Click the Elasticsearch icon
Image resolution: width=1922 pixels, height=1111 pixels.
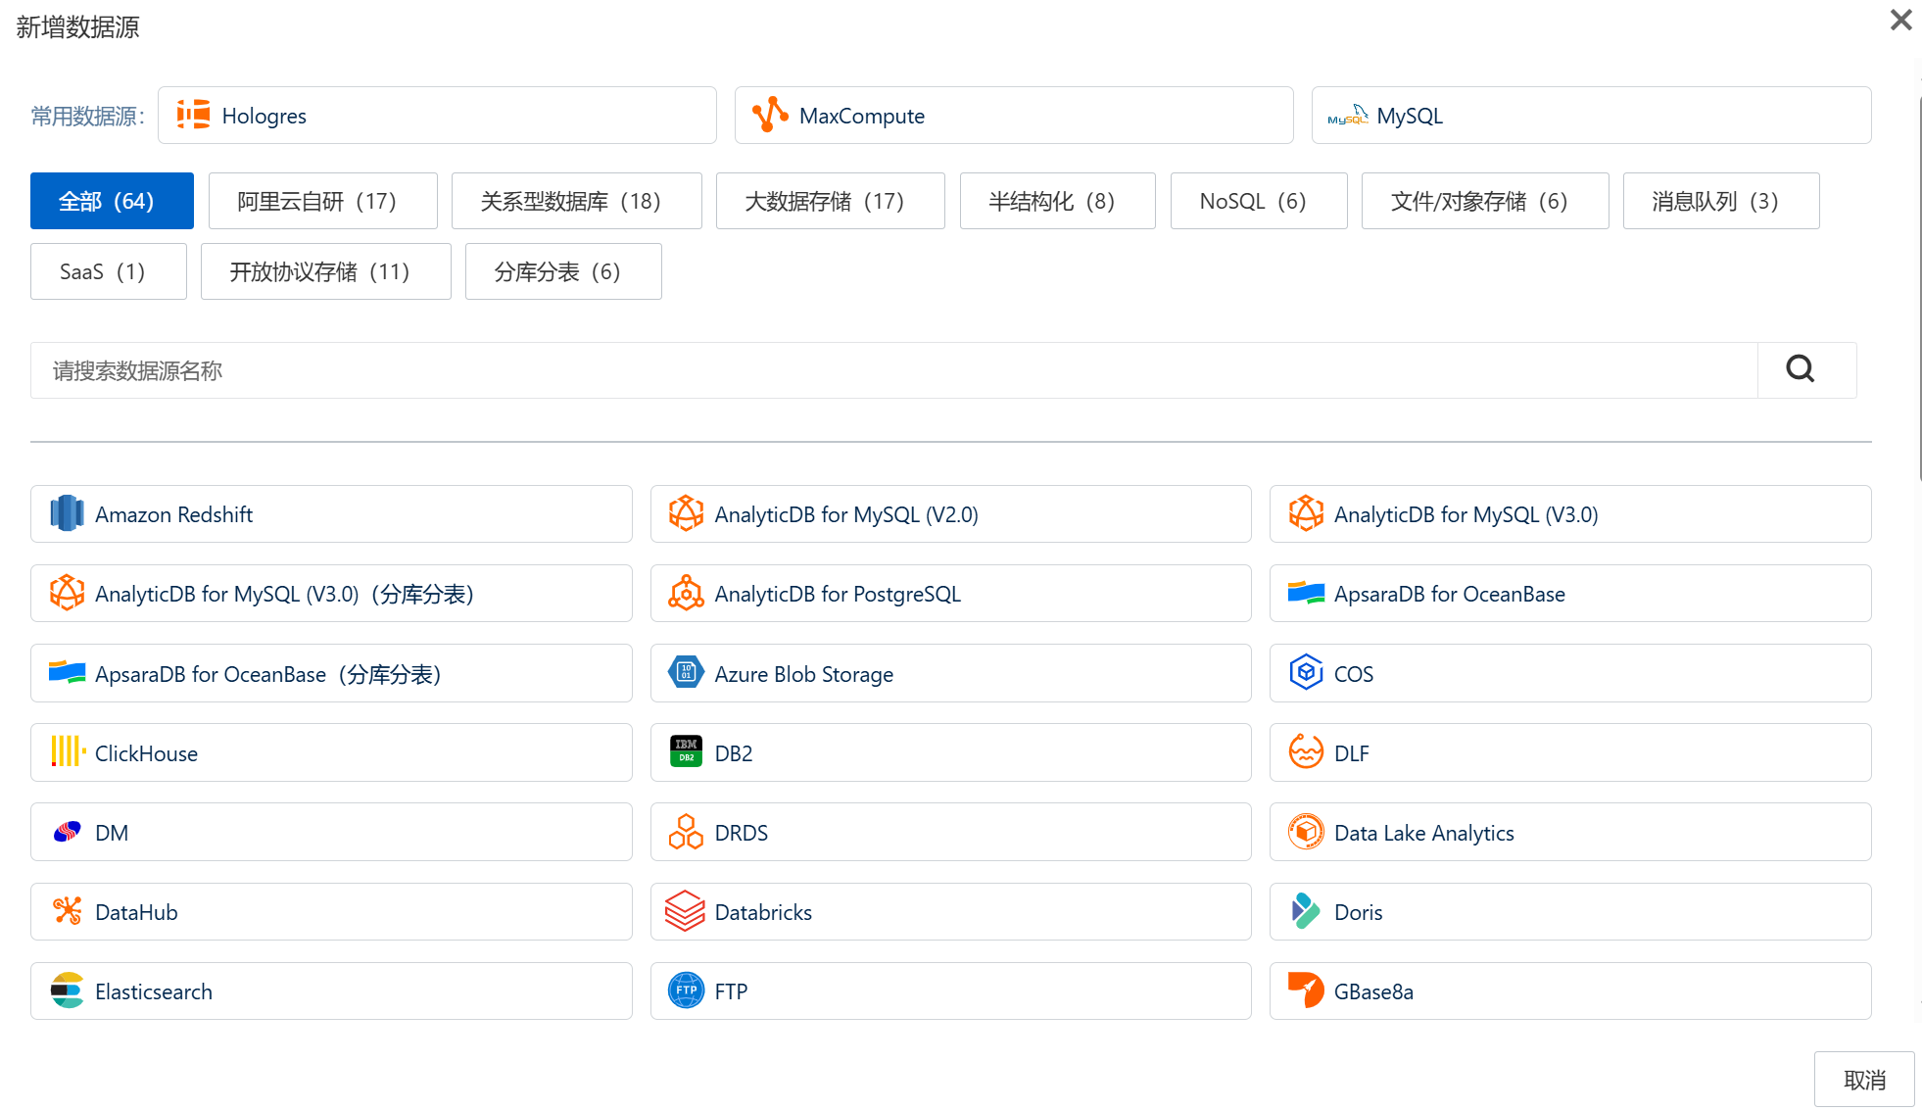[67, 990]
